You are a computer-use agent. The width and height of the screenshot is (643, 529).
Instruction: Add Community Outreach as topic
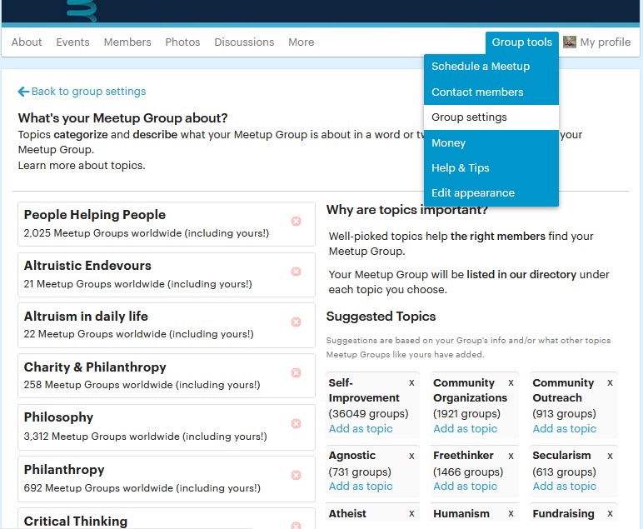click(x=564, y=429)
